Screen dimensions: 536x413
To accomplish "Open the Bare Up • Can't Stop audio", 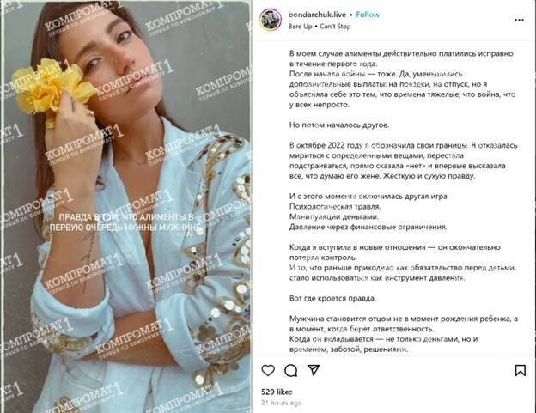I will pos(320,27).
